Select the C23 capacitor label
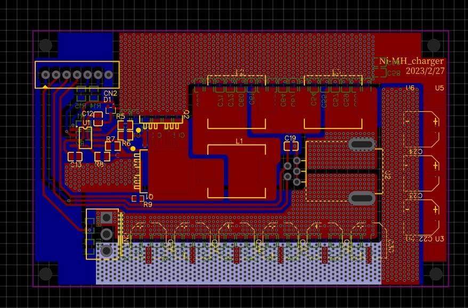This screenshot has width=468, height=308. 415,196
